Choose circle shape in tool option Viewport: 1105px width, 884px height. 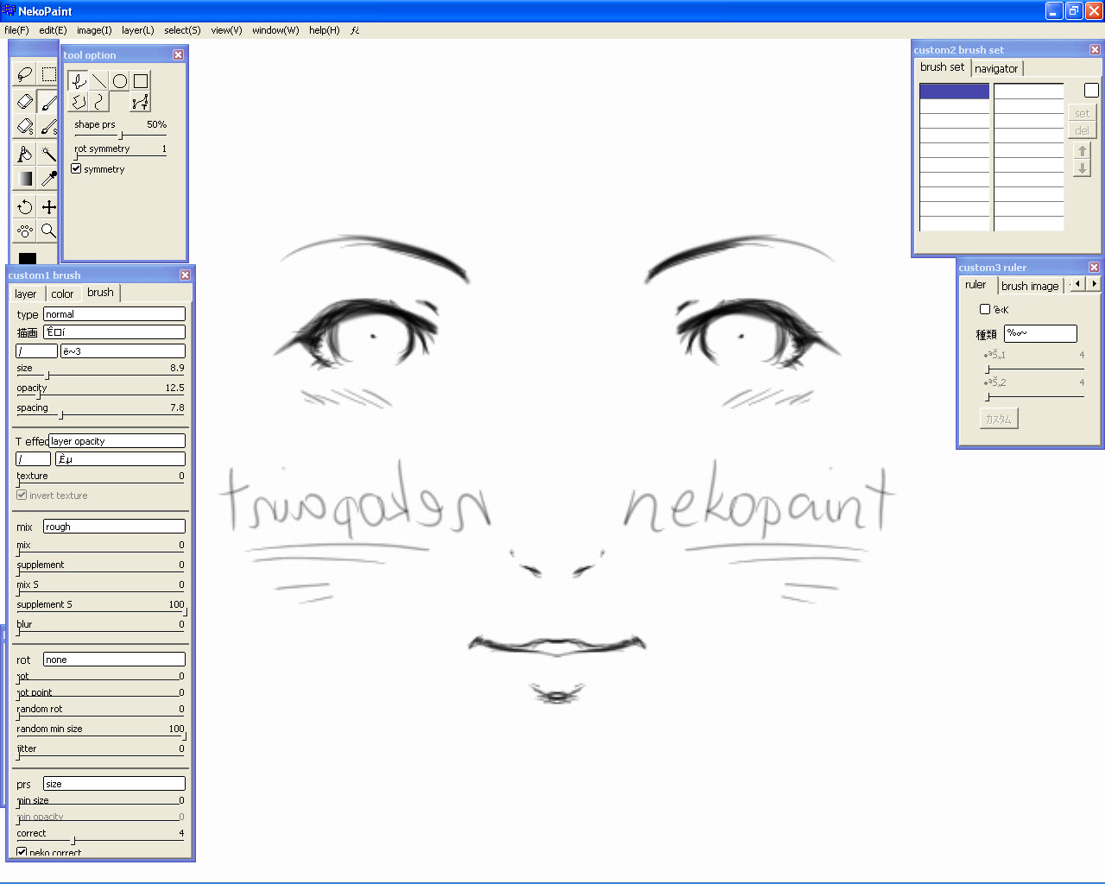pyautogui.click(x=120, y=81)
